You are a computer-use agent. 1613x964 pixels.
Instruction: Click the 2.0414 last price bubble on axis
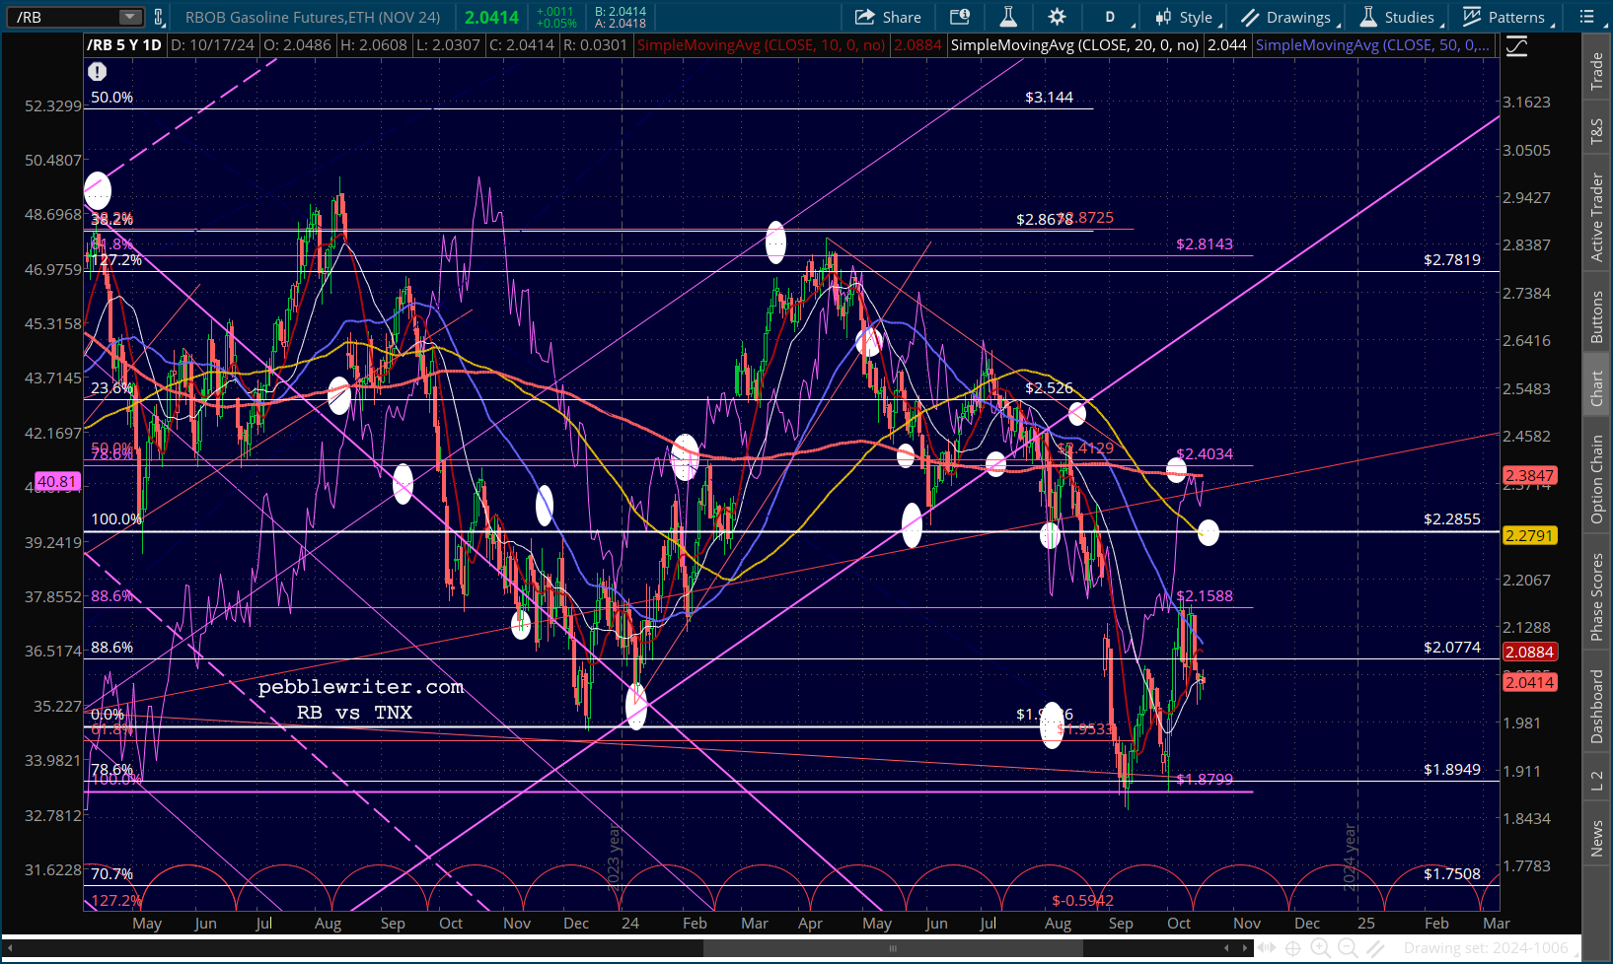1529,682
